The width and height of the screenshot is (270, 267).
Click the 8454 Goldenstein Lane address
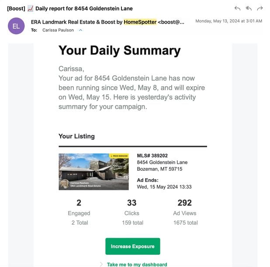tap(162, 162)
